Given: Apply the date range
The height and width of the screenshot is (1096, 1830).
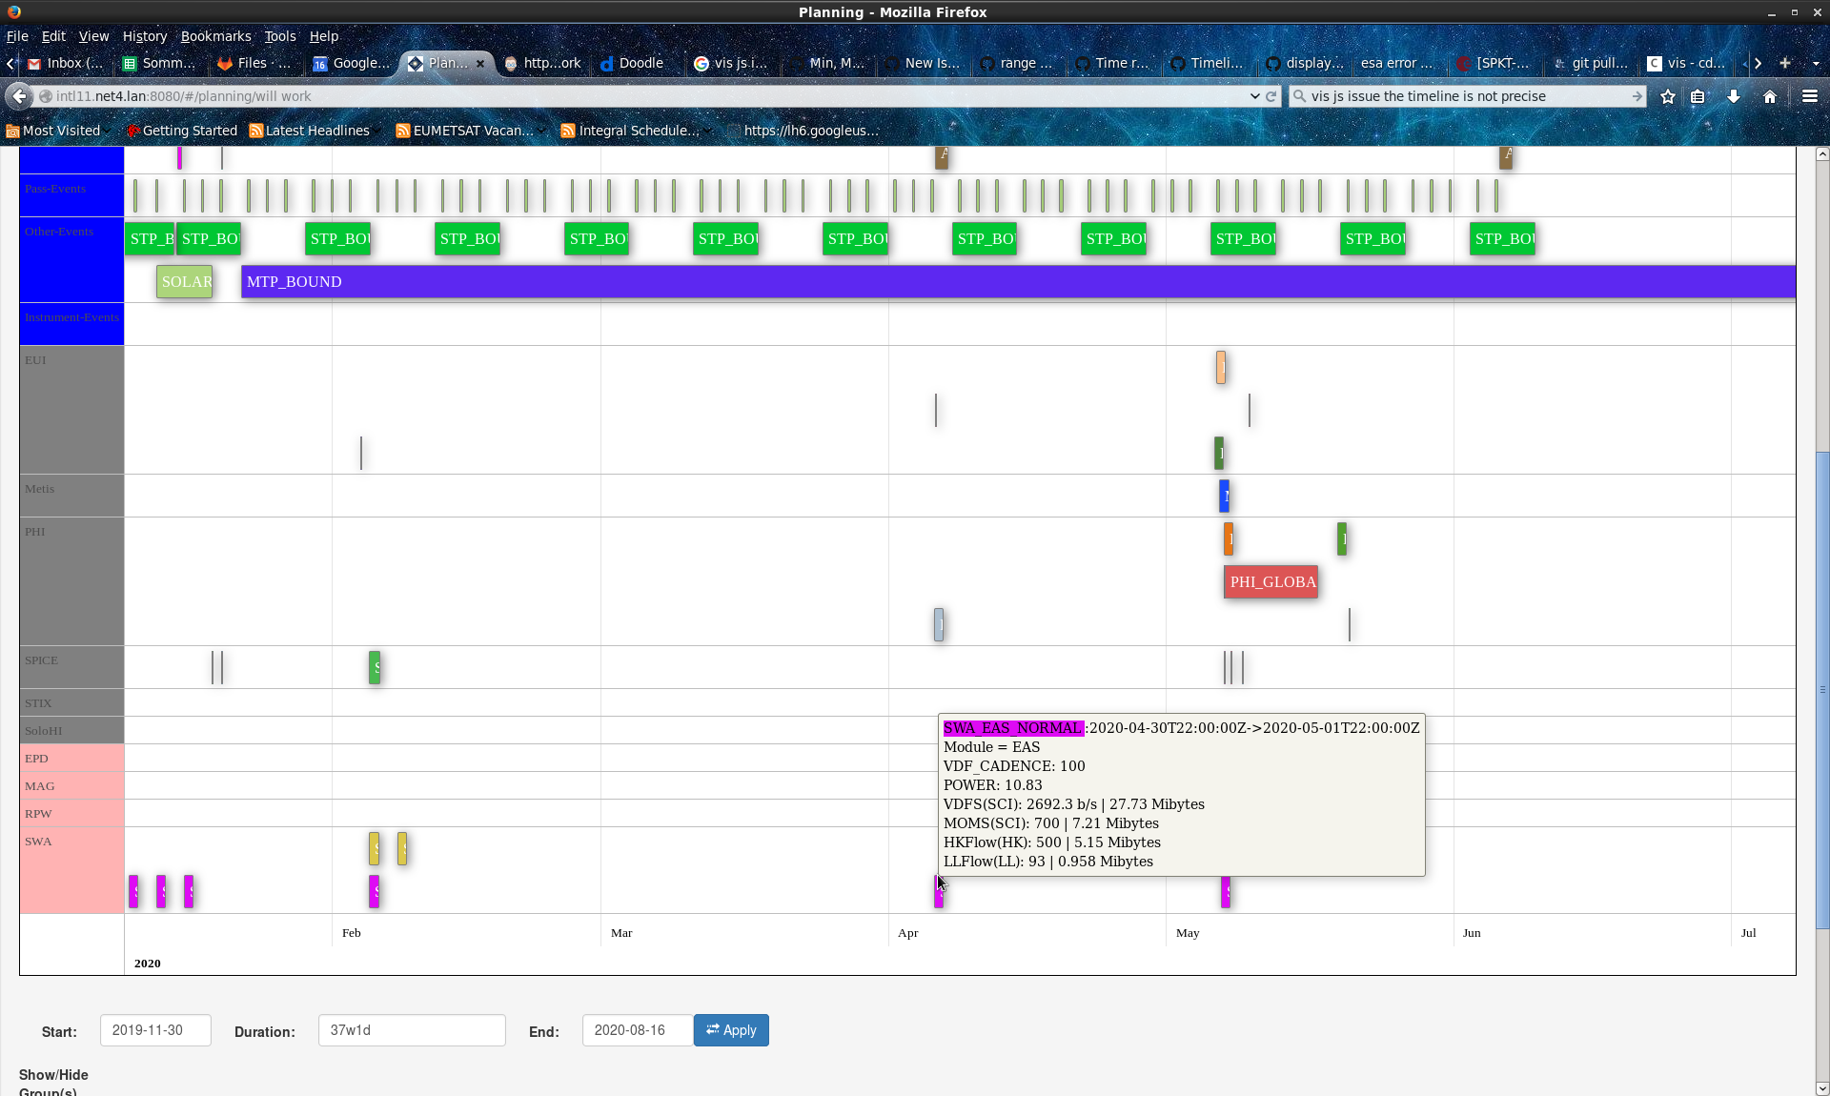Looking at the screenshot, I should point(731,1030).
